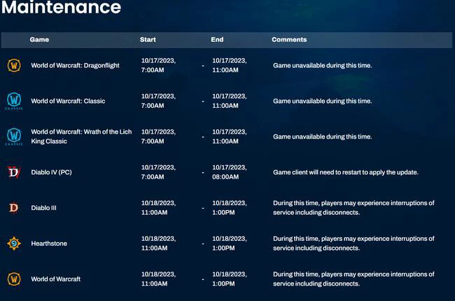The height and width of the screenshot is (301, 455).
Task: Select World of Warcraft: Wrath of the Lich King Classic name
Action: [x=81, y=136]
